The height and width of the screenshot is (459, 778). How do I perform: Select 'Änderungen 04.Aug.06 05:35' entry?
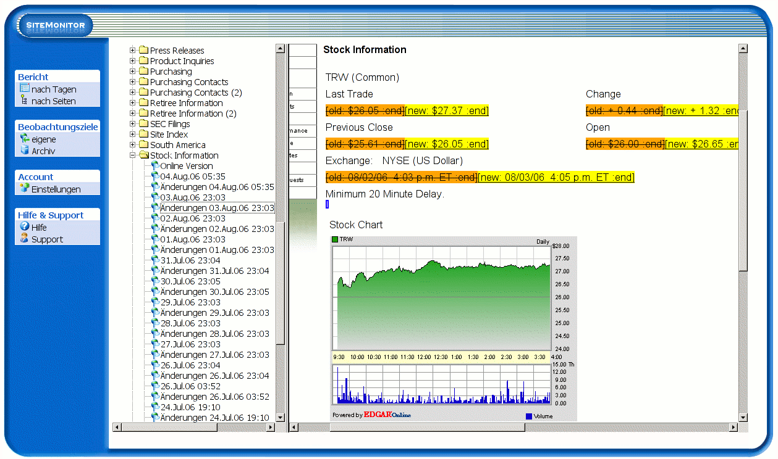click(x=217, y=187)
